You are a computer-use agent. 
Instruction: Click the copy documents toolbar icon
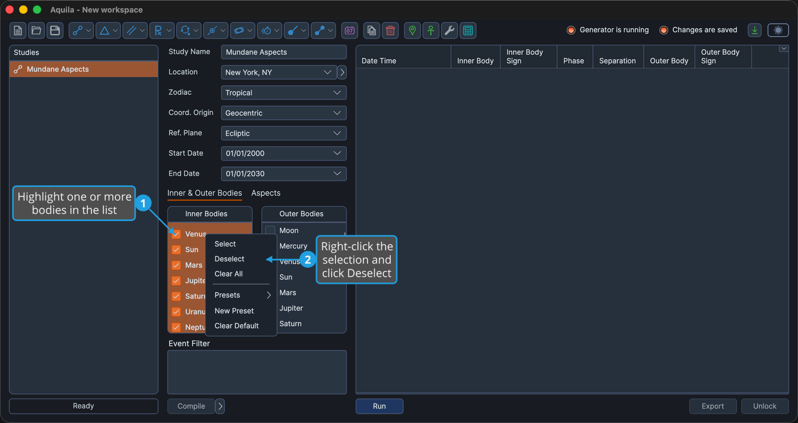click(x=372, y=30)
